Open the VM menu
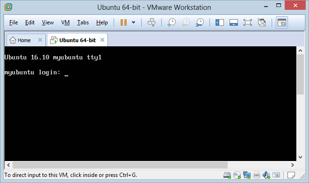This screenshot has width=309, height=183. [x=65, y=22]
